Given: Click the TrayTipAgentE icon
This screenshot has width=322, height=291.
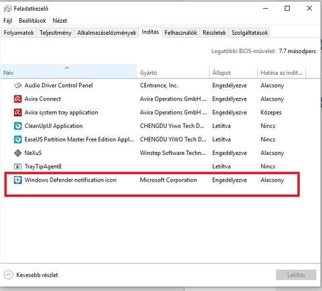Looking at the screenshot, I should coord(17,166).
